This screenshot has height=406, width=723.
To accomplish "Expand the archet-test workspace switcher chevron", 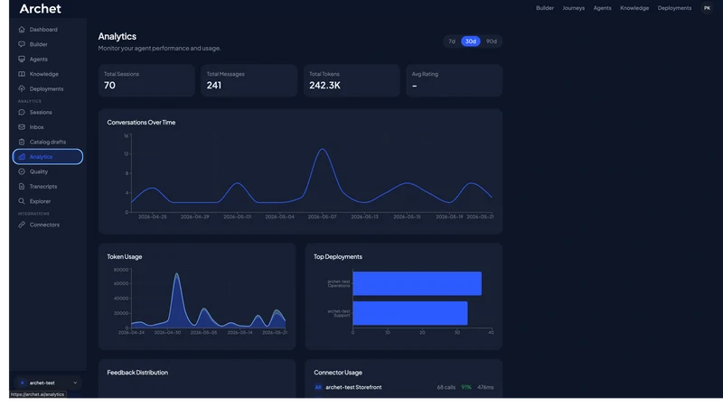I will 75,383.
